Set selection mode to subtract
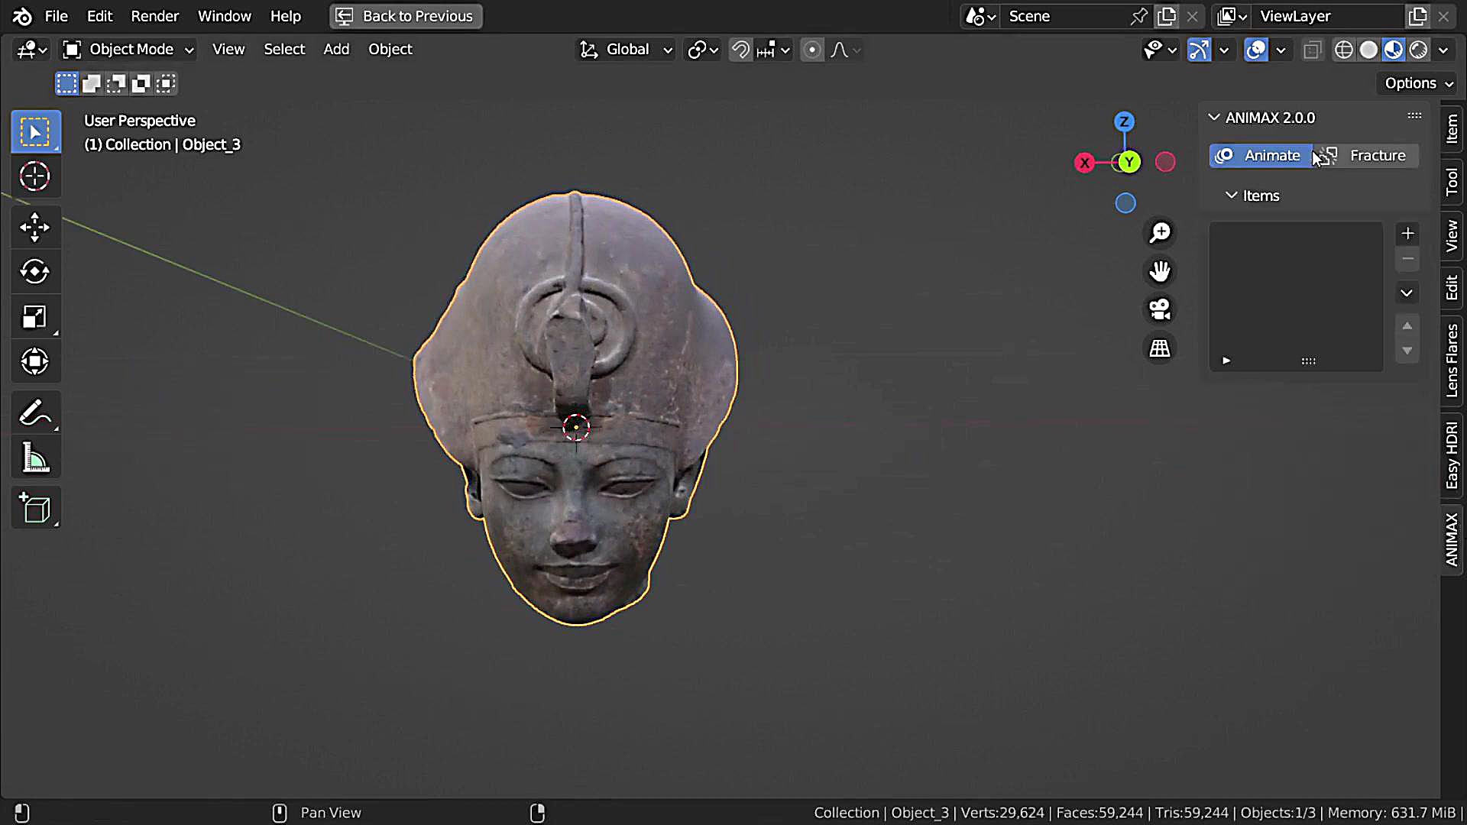The width and height of the screenshot is (1467, 825). tap(116, 83)
